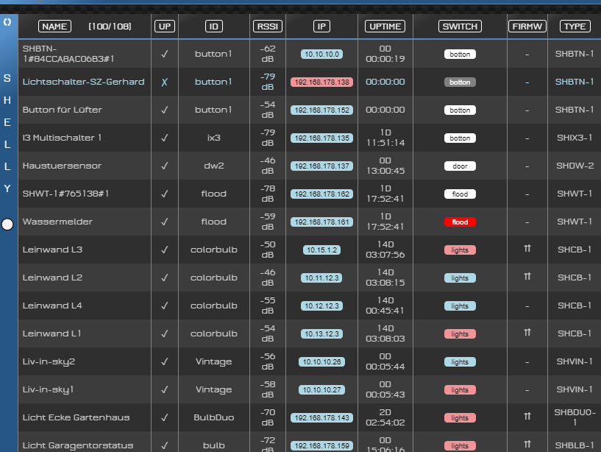Toggle the lights switch for Leinwand L3
601x452 pixels.
pyautogui.click(x=460, y=250)
